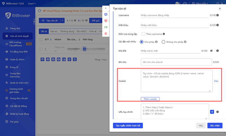The height and width of the screenshot is (136, 226).
Task: Click the trash icon in the bottom toolbar
Action: (x=75, y=59)
